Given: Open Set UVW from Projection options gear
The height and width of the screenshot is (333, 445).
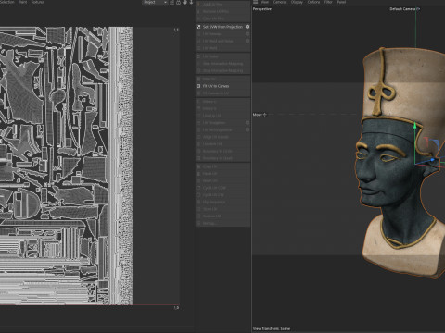Looking at the screenshot, I should [x=248, y=27].
